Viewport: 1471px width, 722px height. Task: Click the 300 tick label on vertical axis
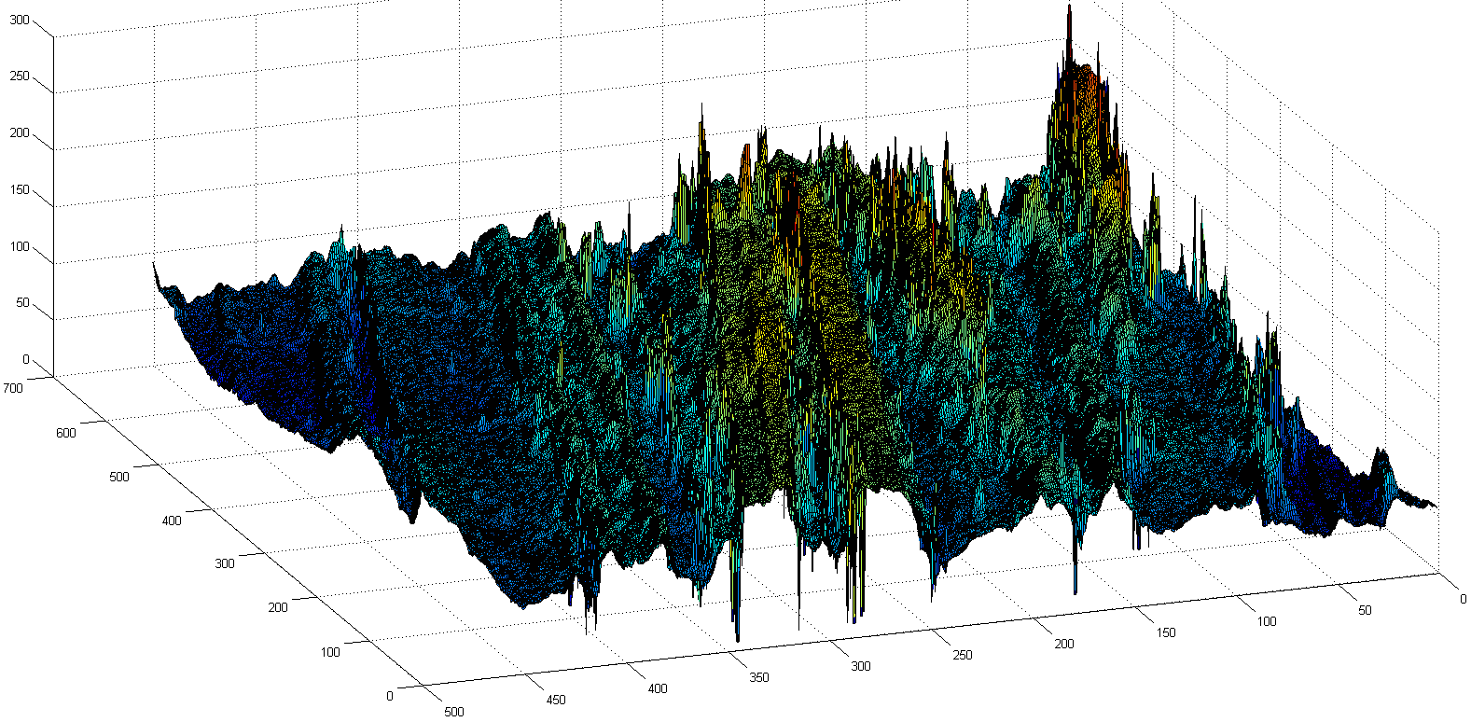(20, 20)
